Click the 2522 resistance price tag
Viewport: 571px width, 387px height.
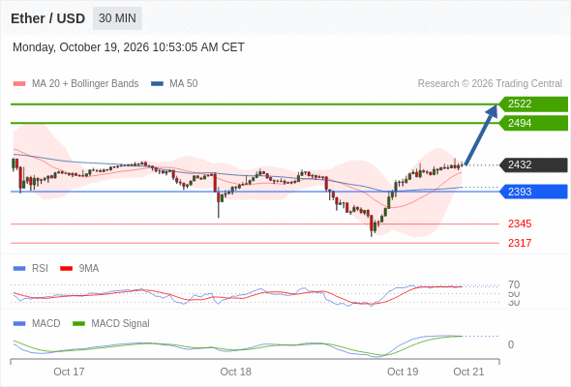(x=533, y=104)
